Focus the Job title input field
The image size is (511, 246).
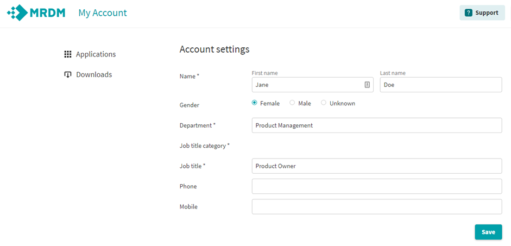[x=377, y=166]
